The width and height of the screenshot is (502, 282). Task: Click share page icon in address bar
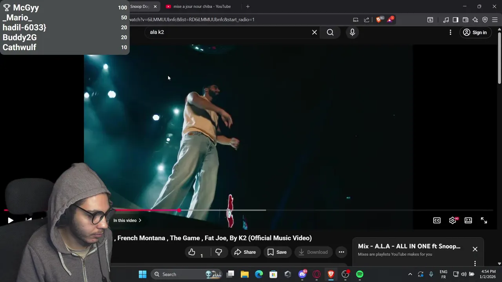tap(367, 20)
